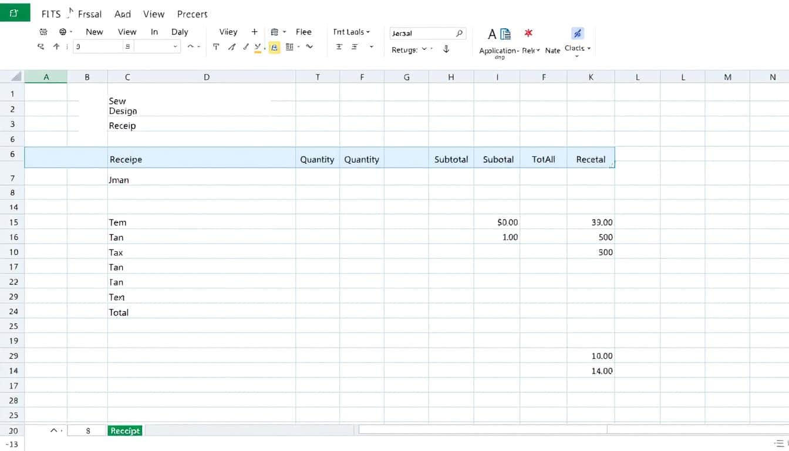The height and width of the screenshot is (451, 789).
Task: Click the sheet navigation caret arrow
Action: pyautogui.click(x=53, y=430)
